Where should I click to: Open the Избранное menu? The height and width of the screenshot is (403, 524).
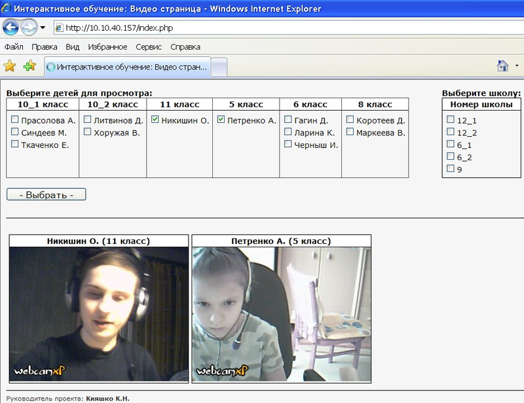(107, 47)
